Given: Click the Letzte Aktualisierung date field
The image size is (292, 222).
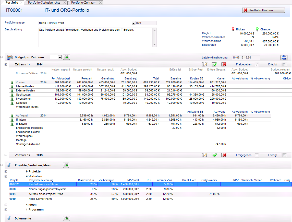Looking at the screenshot, I should click(x=246, y=57).
